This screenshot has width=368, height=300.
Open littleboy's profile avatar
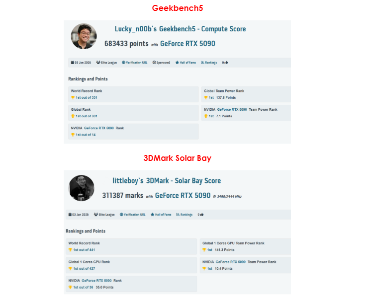81,188
